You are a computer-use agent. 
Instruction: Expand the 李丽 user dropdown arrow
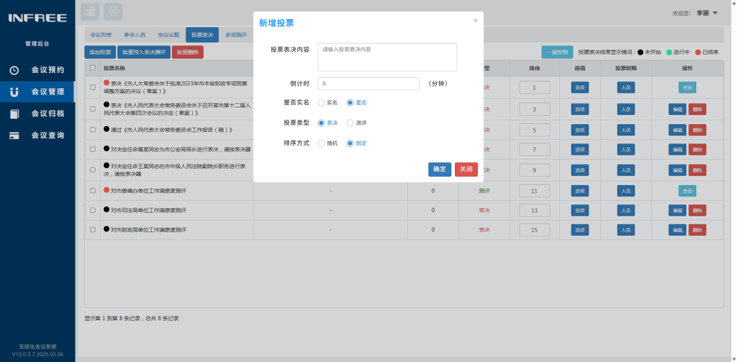click(x=715, y=13)
